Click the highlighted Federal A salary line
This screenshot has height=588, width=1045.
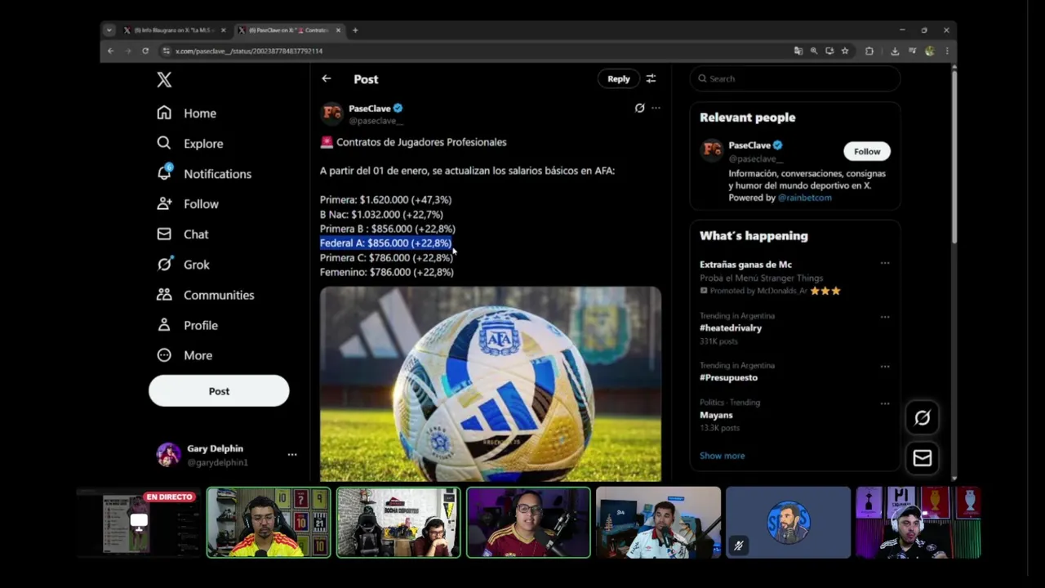pyautogui.click(x=385, y=243)
